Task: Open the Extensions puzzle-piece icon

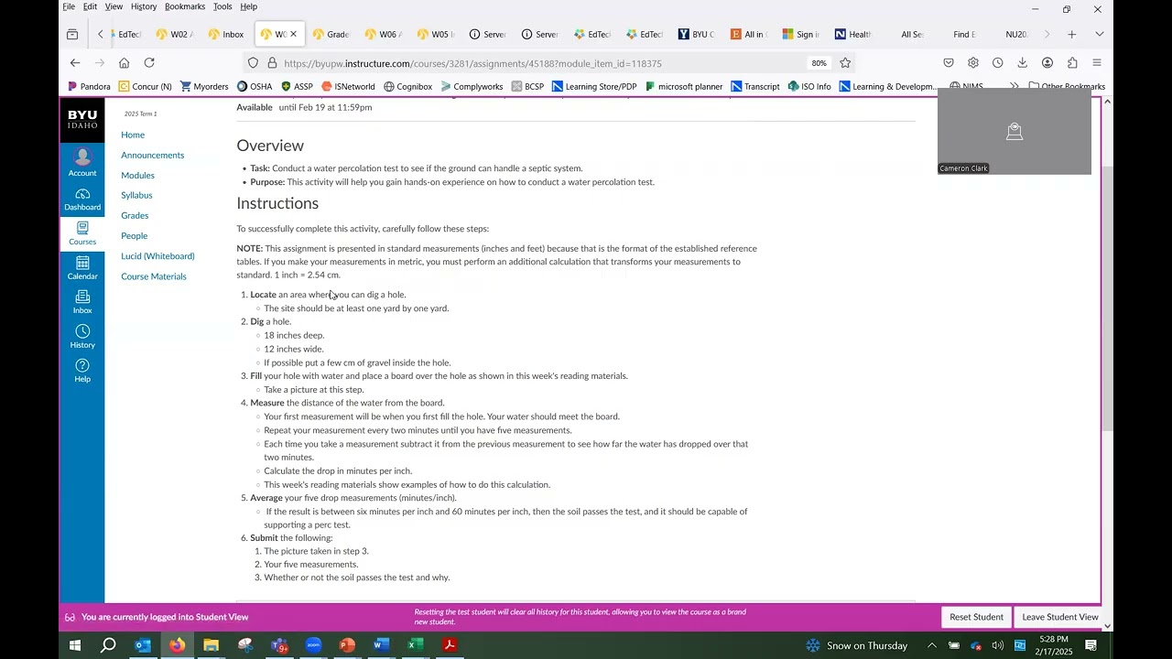Action: point(1072,63)
